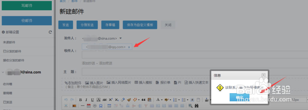This screenshot has height=110, width=308.
Task: Open the magic-wand auto-format dropdown
Action: tap(139, 100)
